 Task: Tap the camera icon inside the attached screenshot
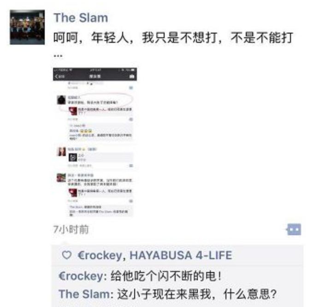tap(132, 76)
